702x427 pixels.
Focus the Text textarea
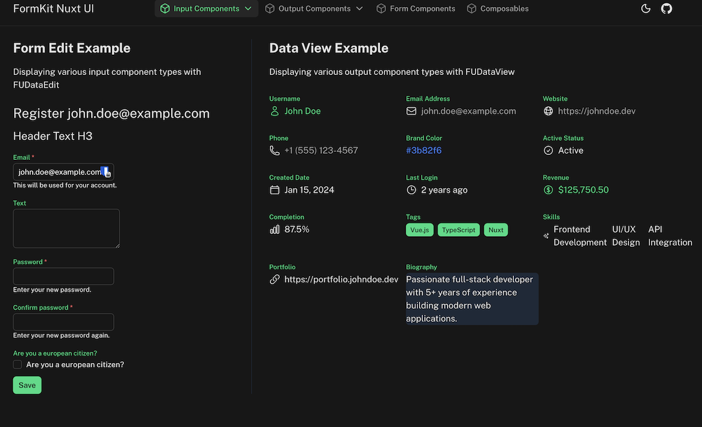click(66, 228)
